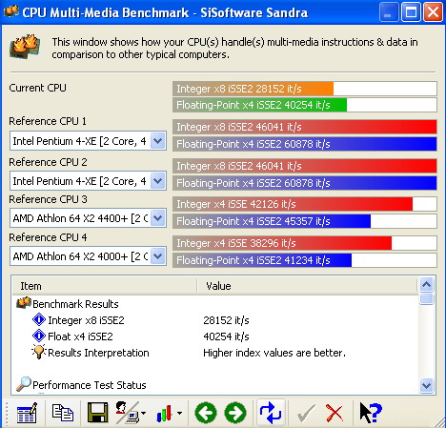446x428 pixels.
Task: Click the Float x4 iSSE2 info icon
Action: (x=39, y=336)
